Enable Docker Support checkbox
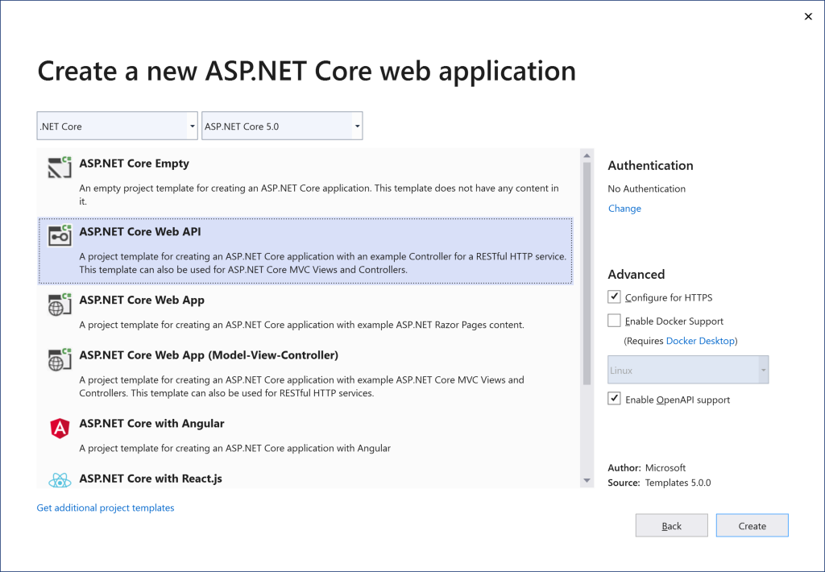Image resolution: width=825 pixels, height=572 pixels. 615,321
